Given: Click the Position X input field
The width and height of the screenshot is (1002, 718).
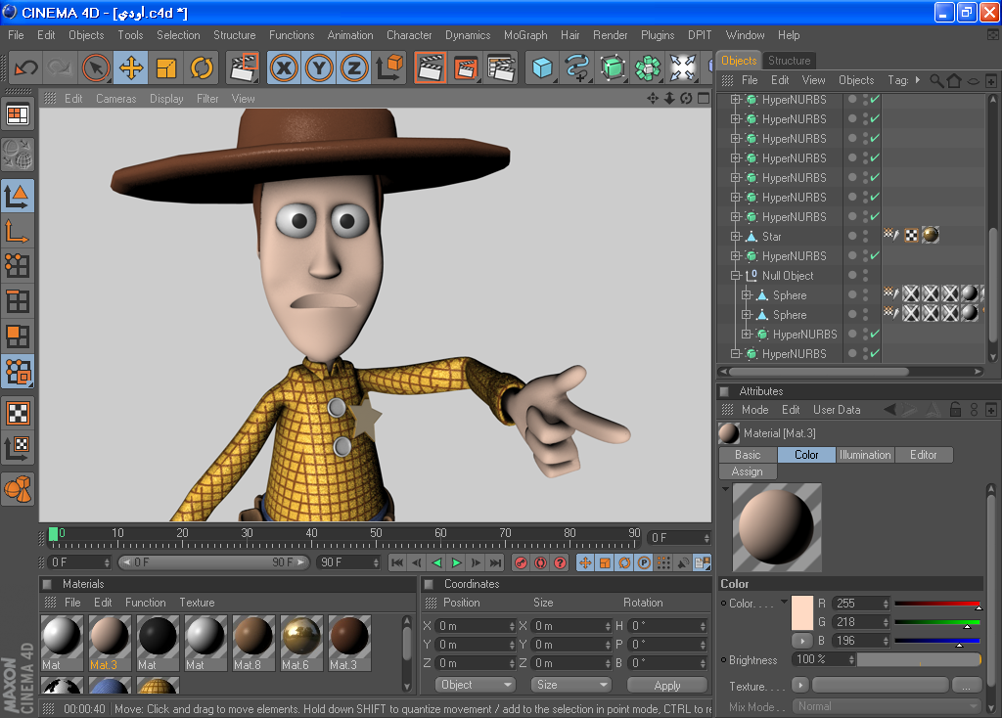Looking at the screenshot, I should [x=476, y=626].
